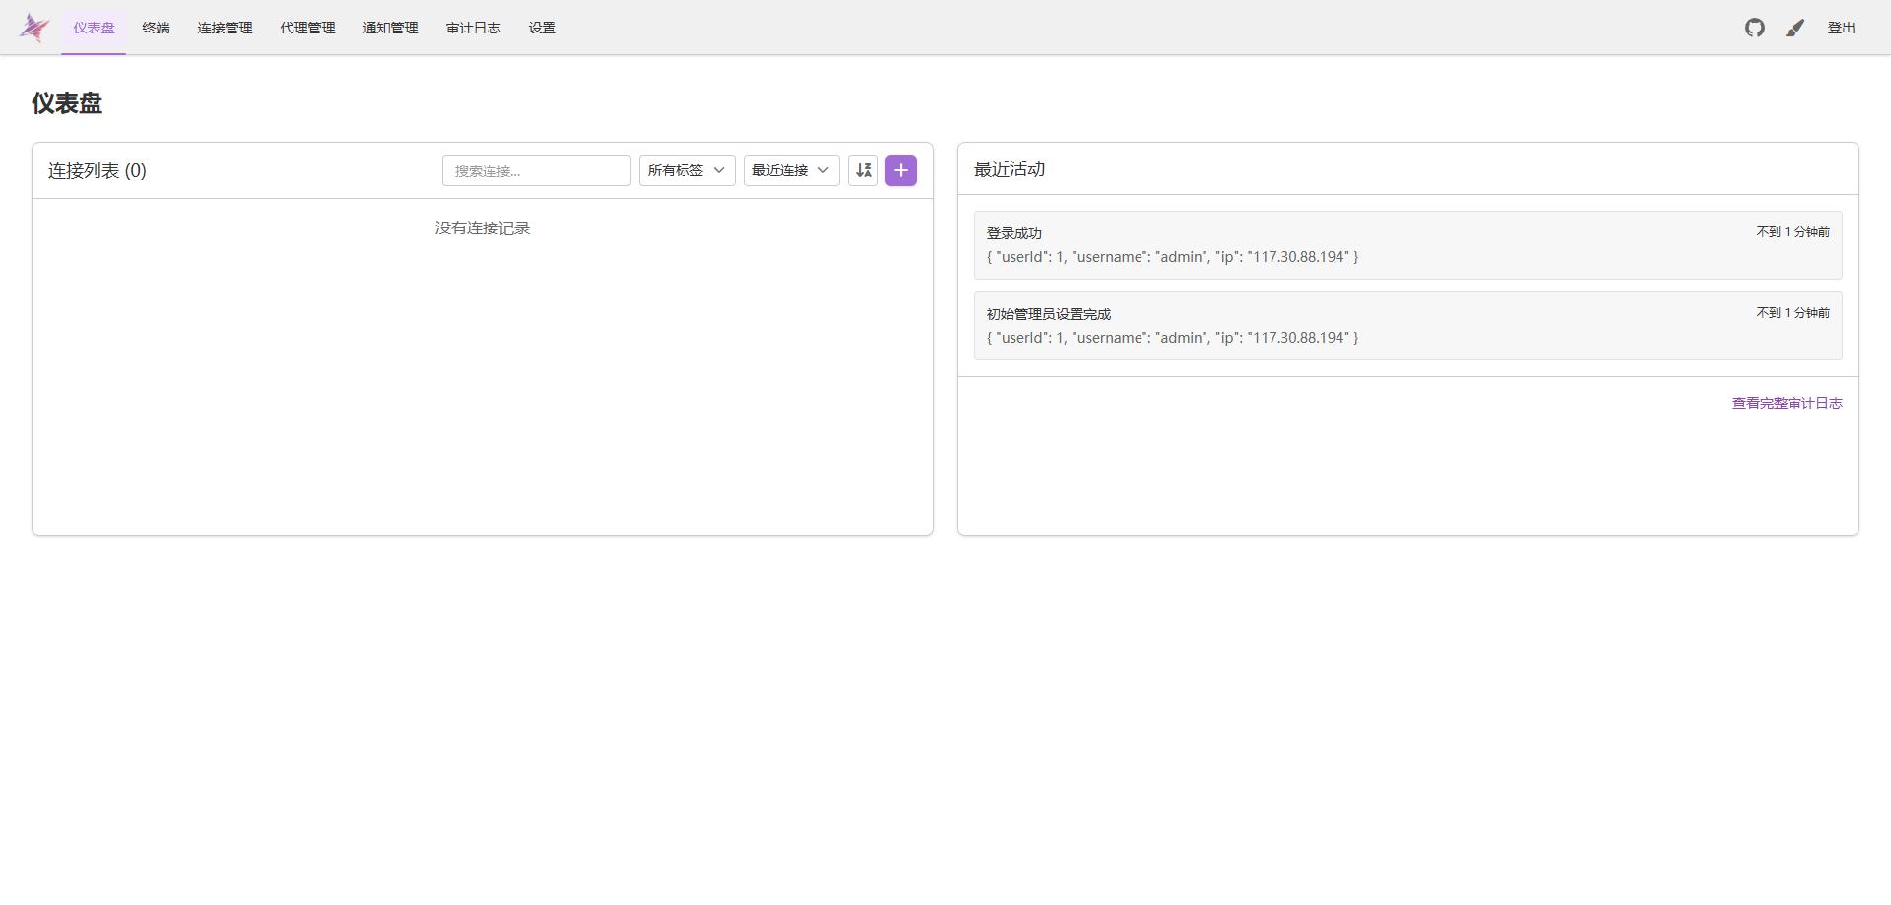Open the 最近连接 sort dropdown
This screenshot has height=905, width=1891.
[x=792, y=170]
